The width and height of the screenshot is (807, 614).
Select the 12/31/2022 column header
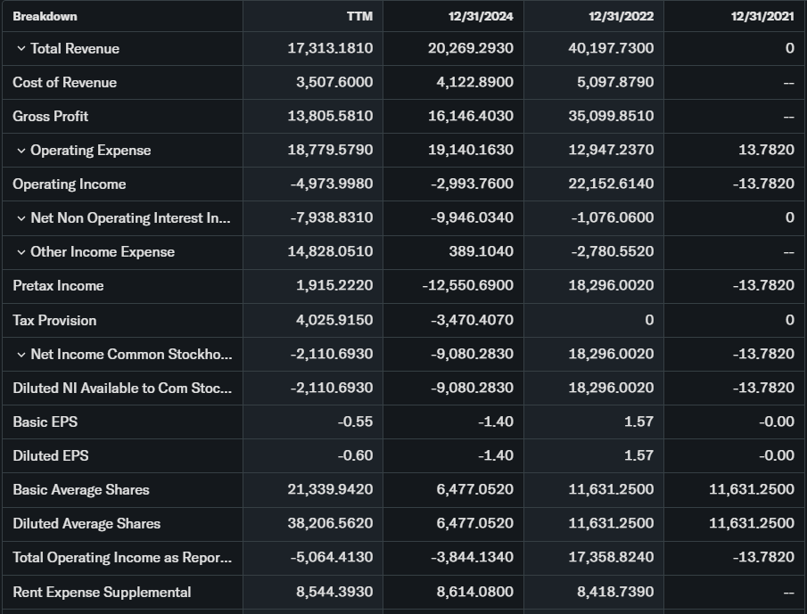621,16
